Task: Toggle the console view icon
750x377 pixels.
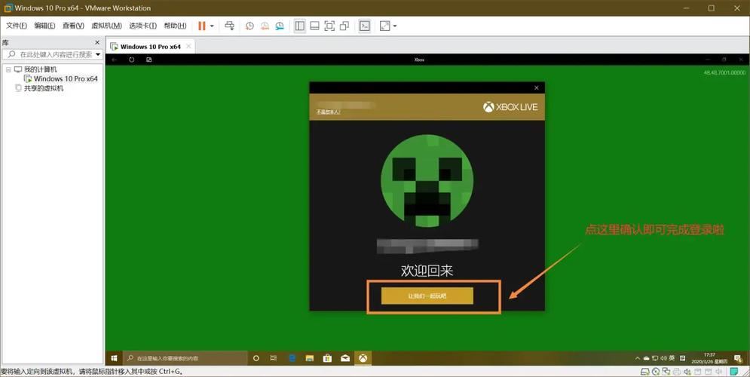Action: click(365, 26)
